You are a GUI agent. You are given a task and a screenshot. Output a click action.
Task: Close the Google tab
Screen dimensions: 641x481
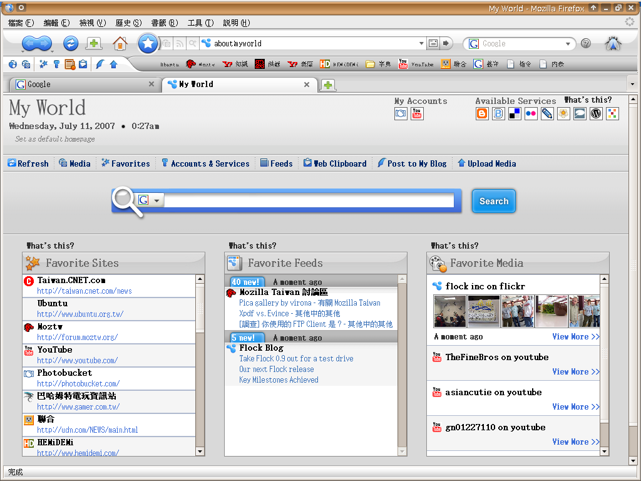click(x=151, y=84)
